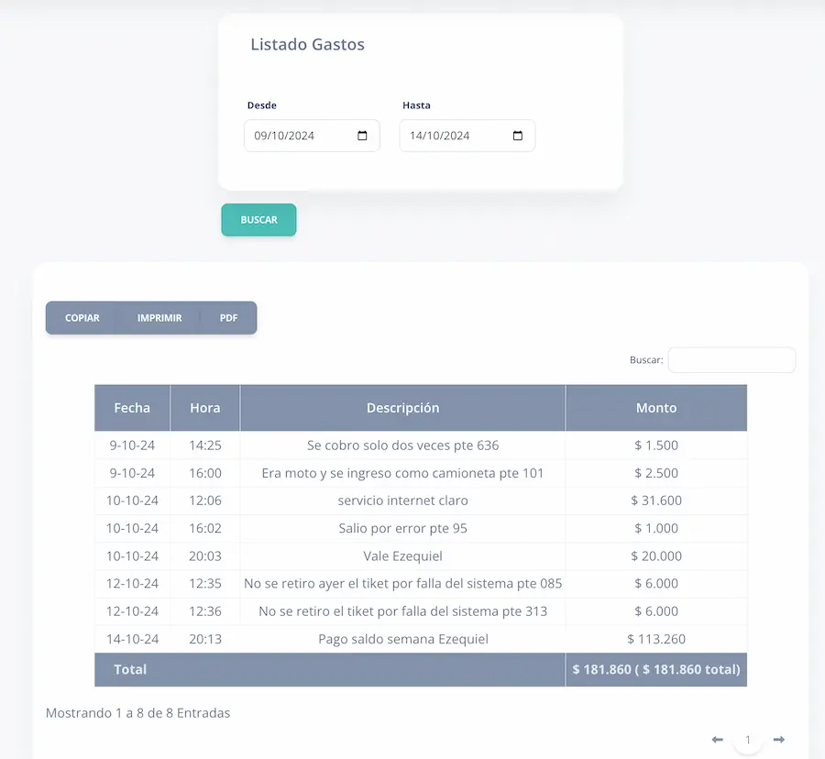The height and width of the screenshot is (759, 825).
Task: Copy table data with COPIAR
Action: (82, 318)
